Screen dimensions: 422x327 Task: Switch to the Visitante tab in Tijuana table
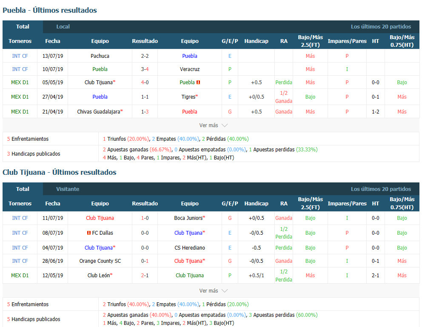click(68, 189)
